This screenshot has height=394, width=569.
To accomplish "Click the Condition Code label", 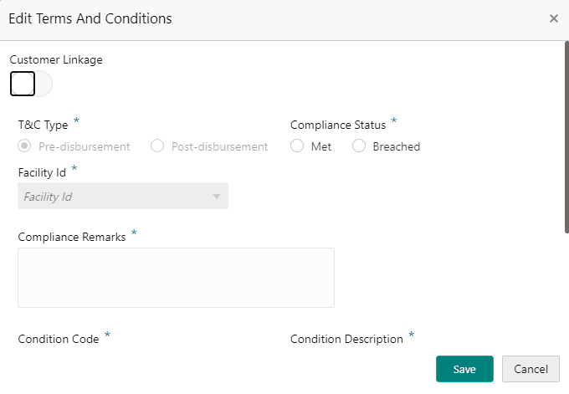I will click(58, 339).
